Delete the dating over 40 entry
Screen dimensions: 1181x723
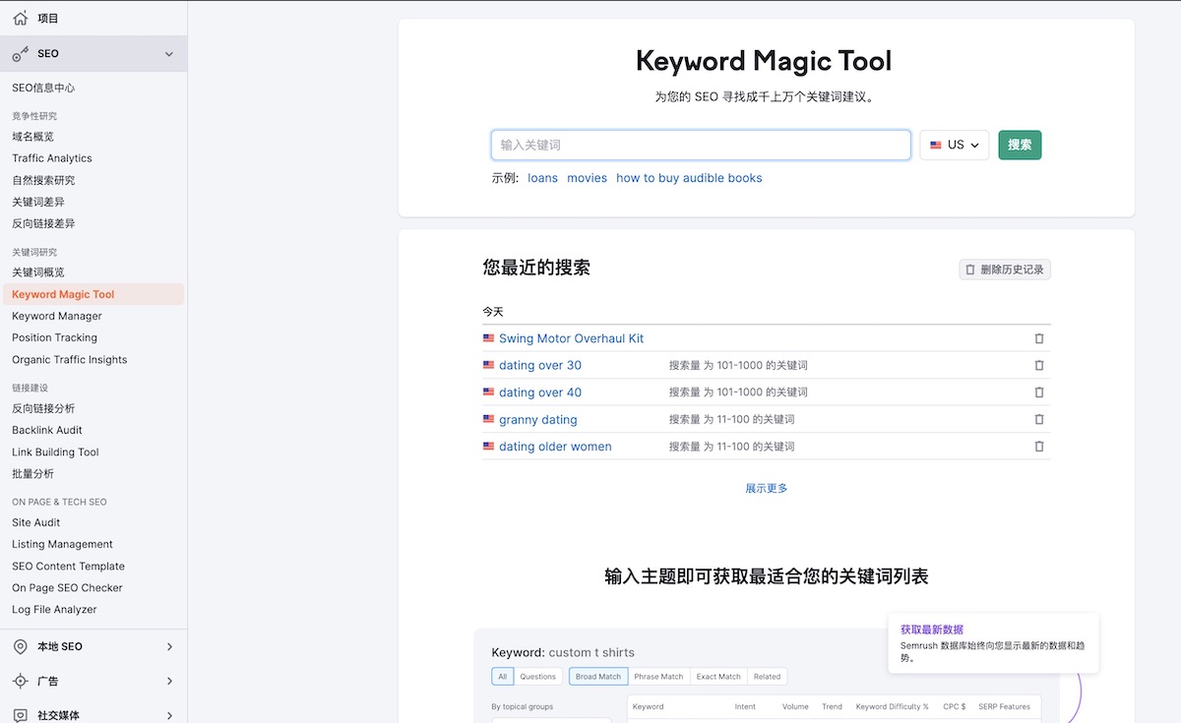pyautogui.click(x=1039, y=392)
